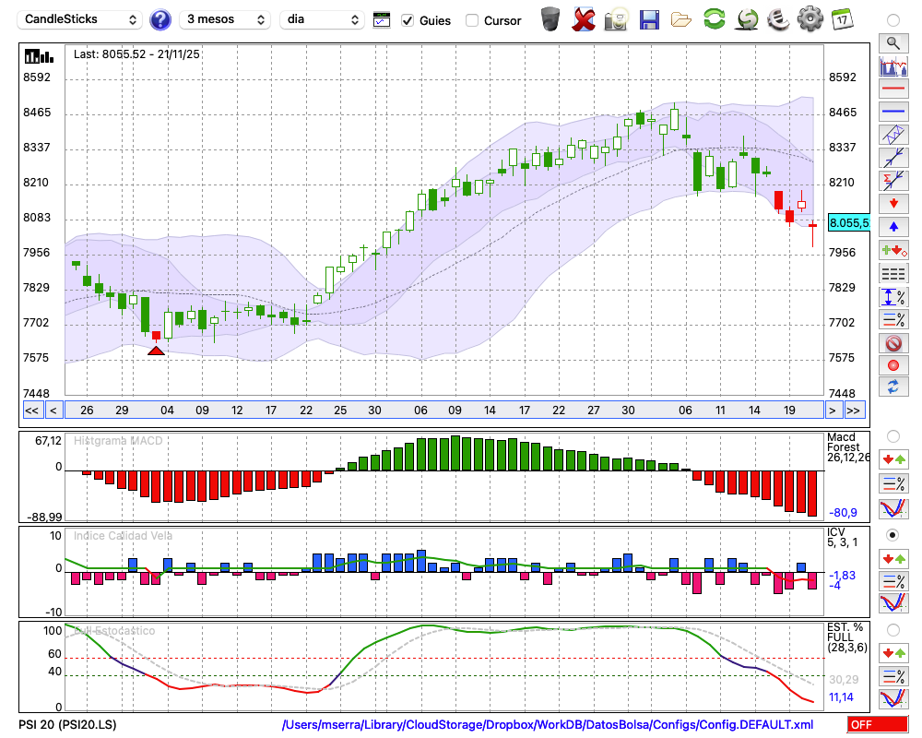
Task: Click the blue rotating arrows icon in sidebar
Action: tap(893, 387)
